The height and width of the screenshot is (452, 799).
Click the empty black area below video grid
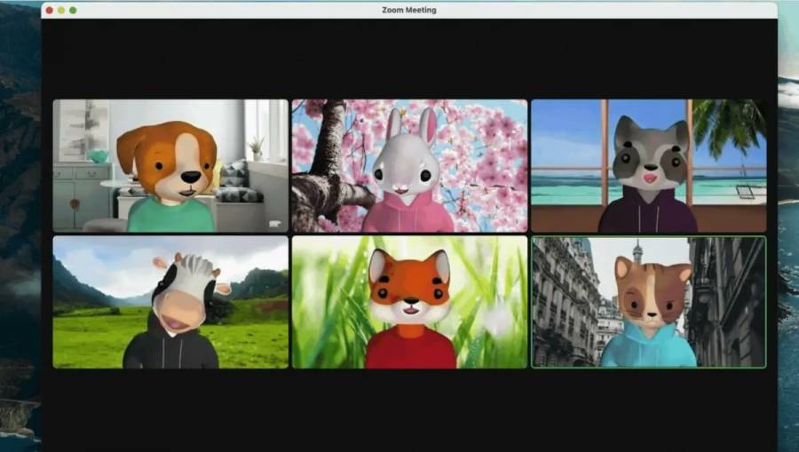[x=409, y=408]
